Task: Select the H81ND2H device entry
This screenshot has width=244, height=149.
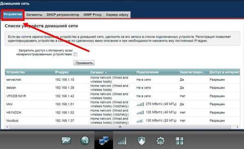Action: (x=13, y=113)
